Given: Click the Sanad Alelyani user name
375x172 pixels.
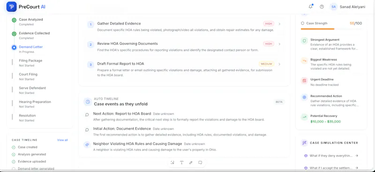Looking at the screenshot, I should point(352,7).
